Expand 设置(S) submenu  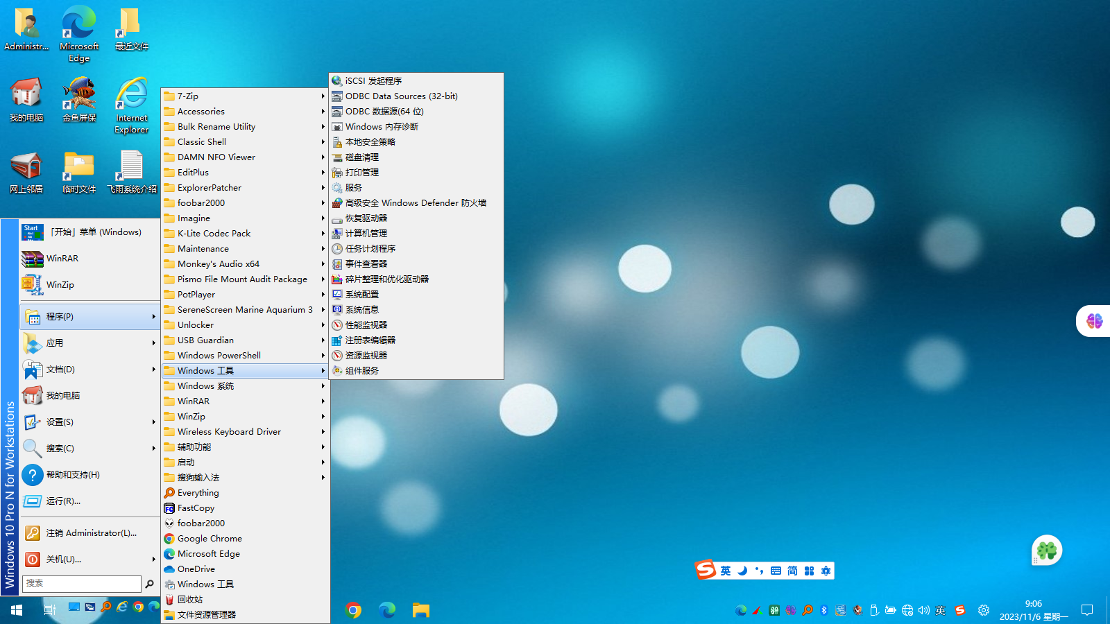(90, 422)
